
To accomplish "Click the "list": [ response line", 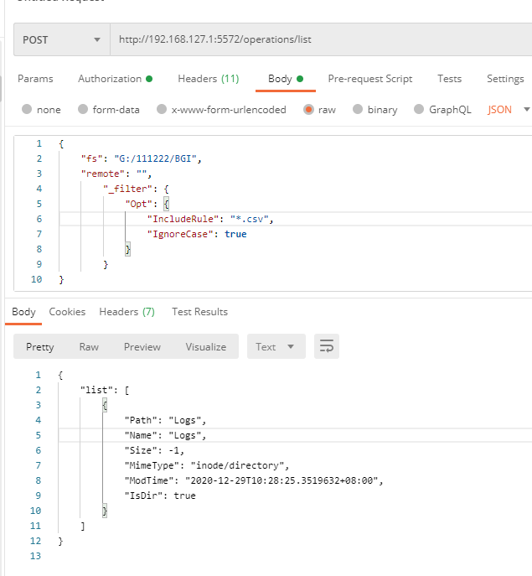I will 105,390.
